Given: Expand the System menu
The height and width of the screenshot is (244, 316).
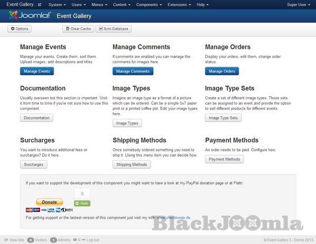Looking at the screenshot, I should [x=56, y=4].
